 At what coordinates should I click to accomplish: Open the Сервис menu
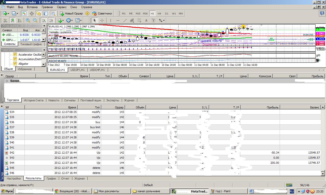[62, 7]
